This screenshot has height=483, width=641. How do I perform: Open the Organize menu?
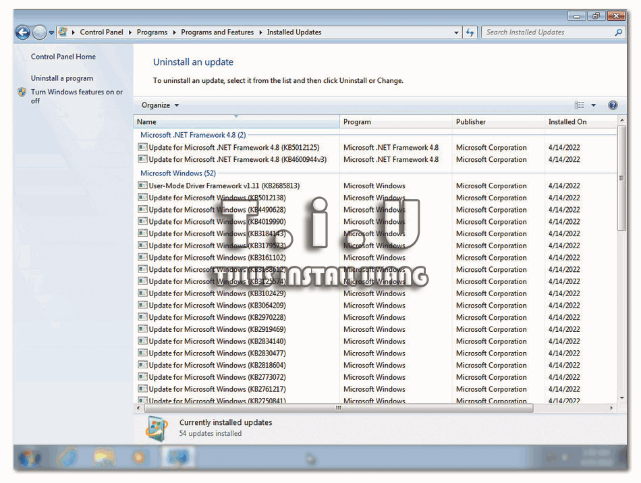pos(161,105)
